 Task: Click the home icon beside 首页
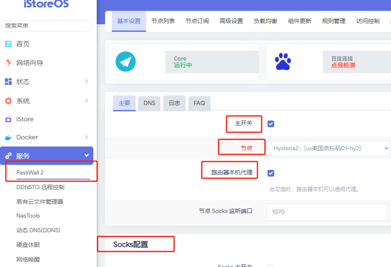pyautogui.click(x=8, y=44)
